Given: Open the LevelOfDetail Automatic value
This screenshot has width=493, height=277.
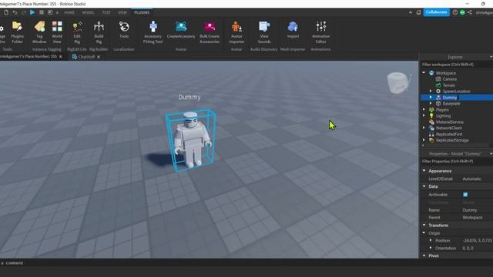Looking at the screenshot, I should 471,179.
